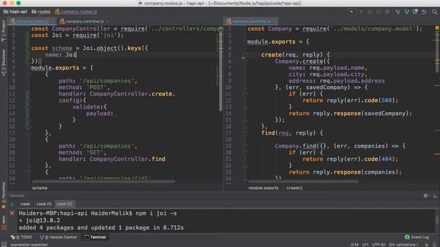440x247 pixels.
Task: Click schema breadcrumb below left editor
Action: (40, 188)
